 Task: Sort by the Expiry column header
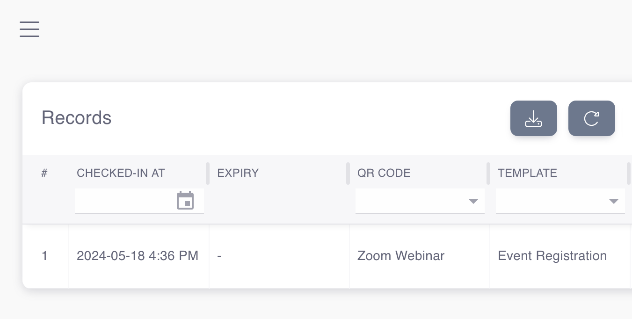coord(238,173)
